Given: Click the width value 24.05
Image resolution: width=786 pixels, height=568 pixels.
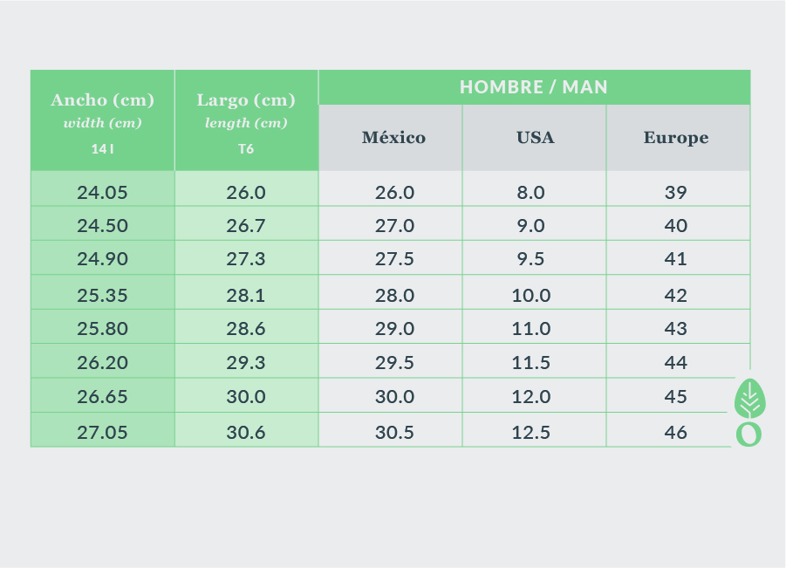Looking at the screenshot, I should tap(103, 193).
